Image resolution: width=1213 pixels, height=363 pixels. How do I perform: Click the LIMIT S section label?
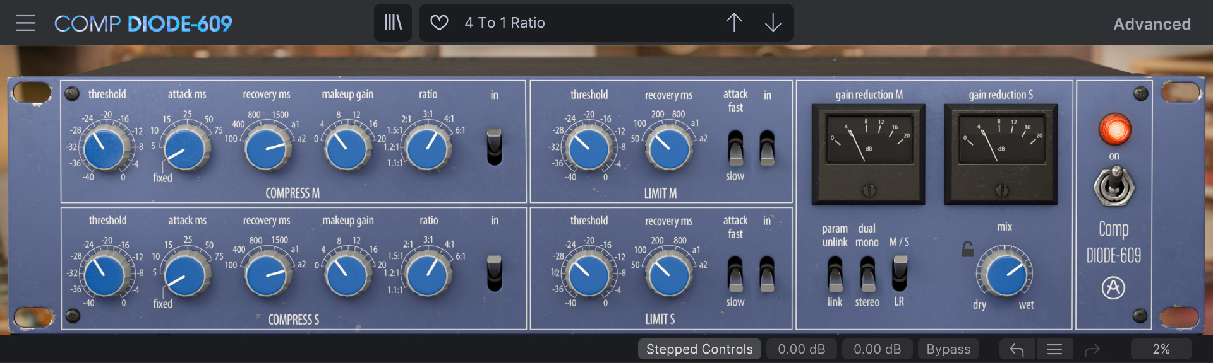[660, 320]
